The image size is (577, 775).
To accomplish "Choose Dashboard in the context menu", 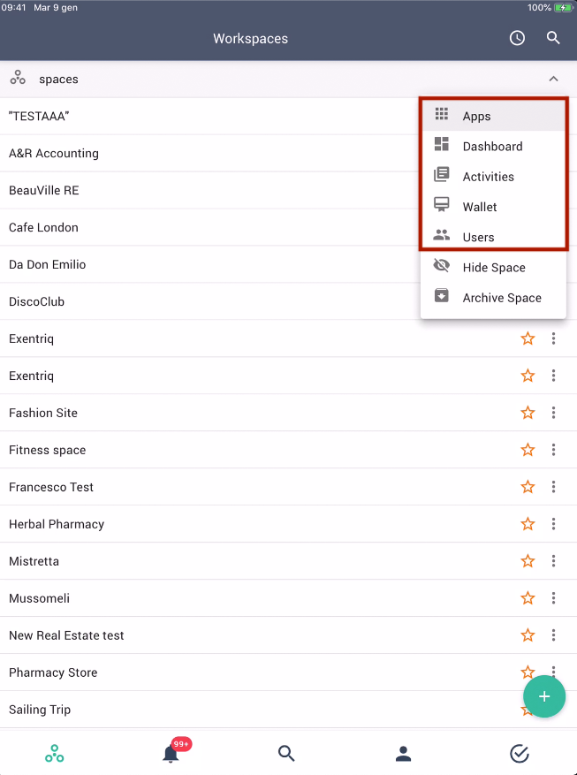I will [493, 147].
